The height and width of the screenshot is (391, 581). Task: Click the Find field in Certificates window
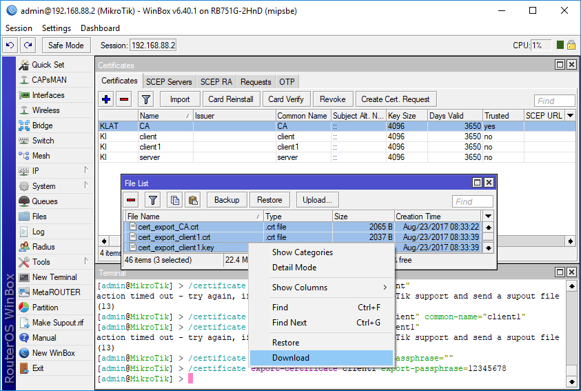click(x=554, y=101)
